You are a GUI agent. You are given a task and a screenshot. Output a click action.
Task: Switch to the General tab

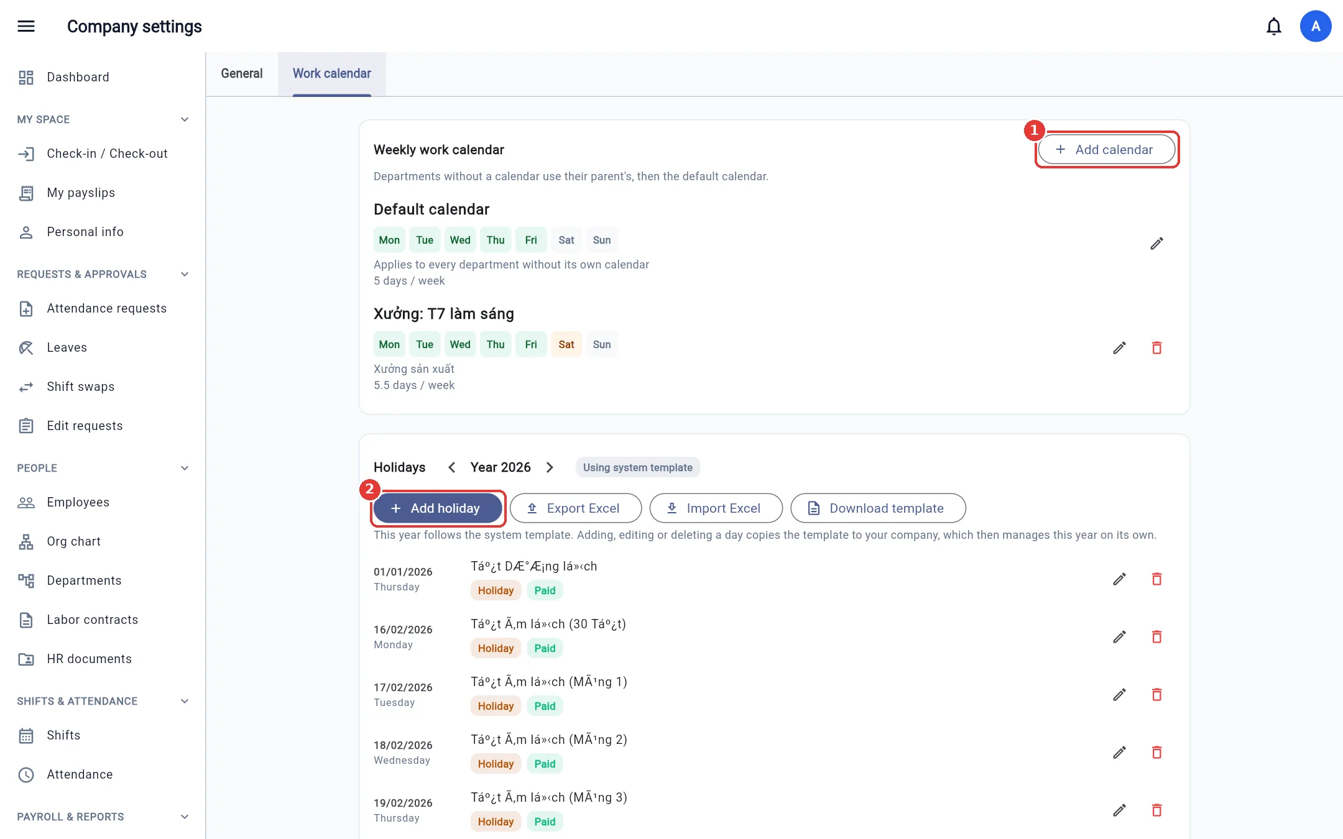[242, 73]
